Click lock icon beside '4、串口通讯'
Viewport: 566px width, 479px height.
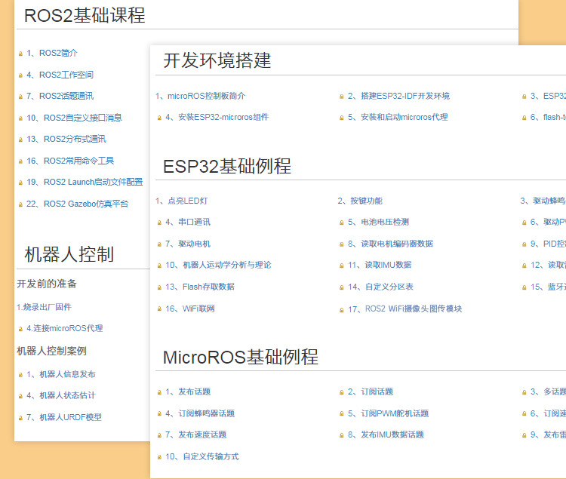coord(159,223)
